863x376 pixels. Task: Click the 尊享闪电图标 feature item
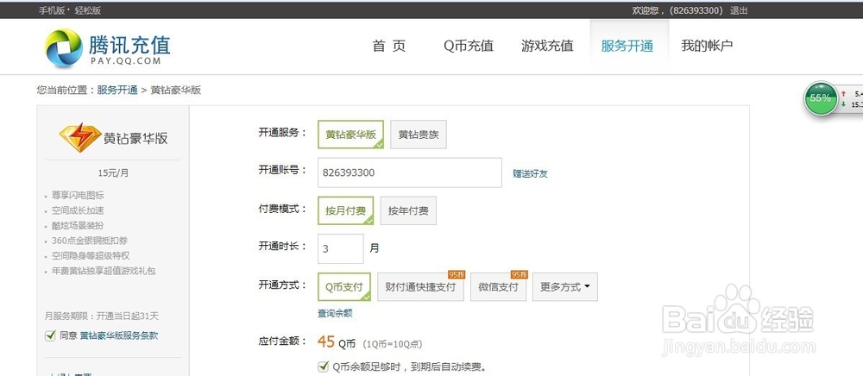click(78, 195)
